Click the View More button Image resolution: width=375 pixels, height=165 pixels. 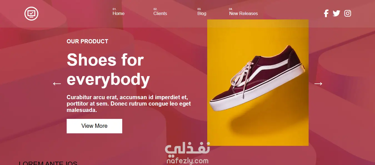(94, 126)
